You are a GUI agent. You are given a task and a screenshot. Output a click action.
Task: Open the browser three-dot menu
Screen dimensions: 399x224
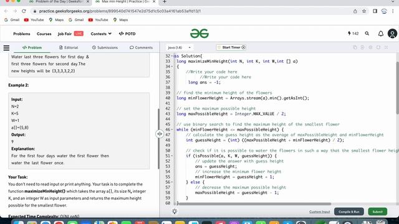(x=393, y=11)
